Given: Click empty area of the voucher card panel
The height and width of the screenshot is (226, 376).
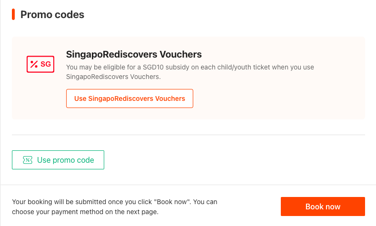Looking at the screenshot, I should 276,101.
